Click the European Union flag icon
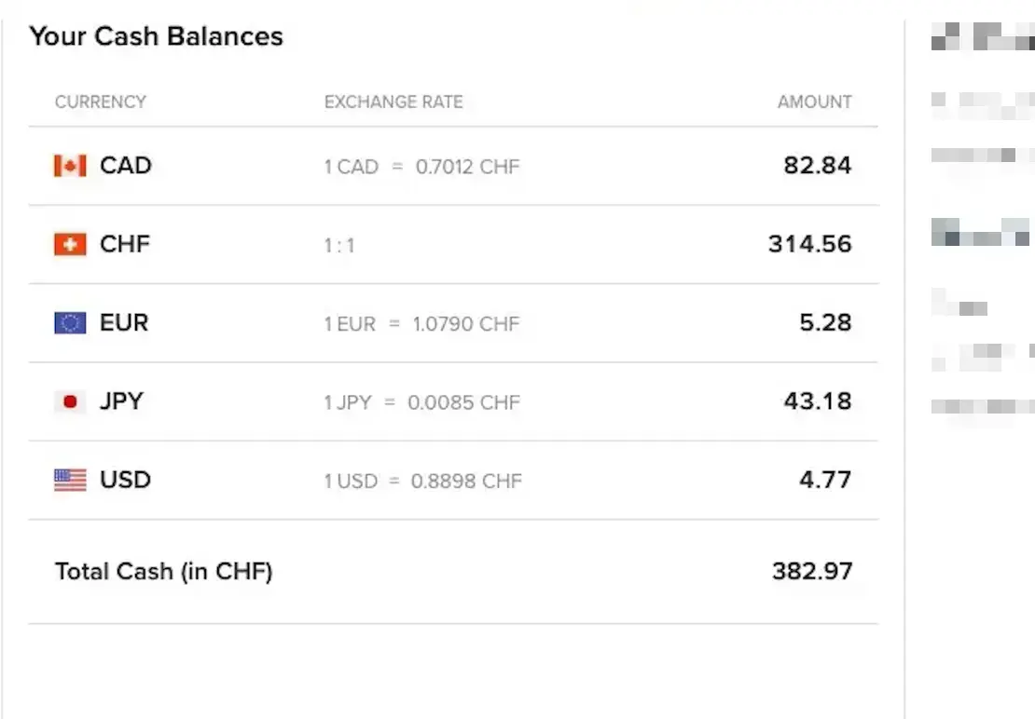The height and width of the screenshot is (719, 1035). pyautogui.click(x=70, y=323)
